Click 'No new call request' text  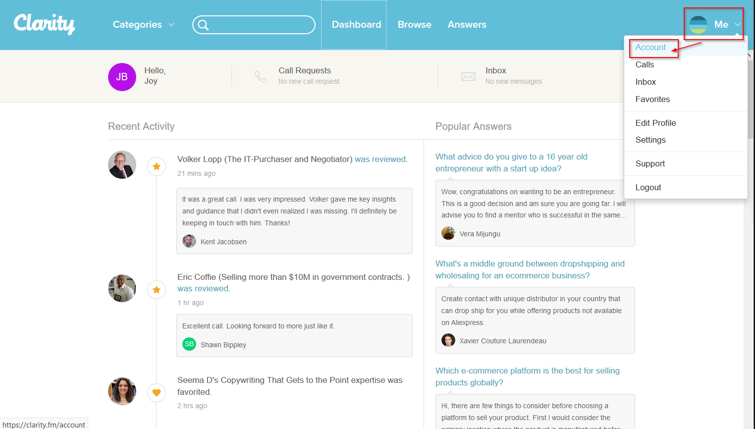tap(309, 81)
